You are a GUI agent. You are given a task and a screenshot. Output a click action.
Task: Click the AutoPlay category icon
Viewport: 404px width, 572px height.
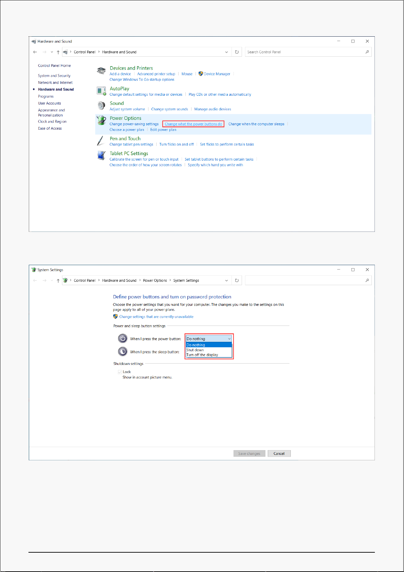coord(101,91)
